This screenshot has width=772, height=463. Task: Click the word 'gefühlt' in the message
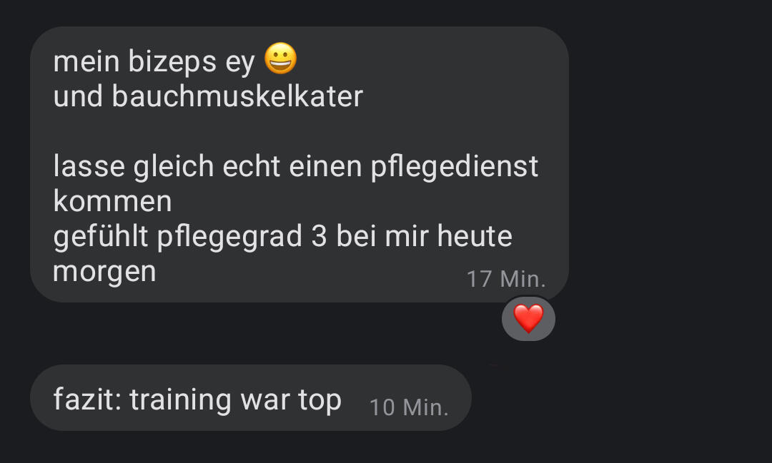click(x=101, y=237)
